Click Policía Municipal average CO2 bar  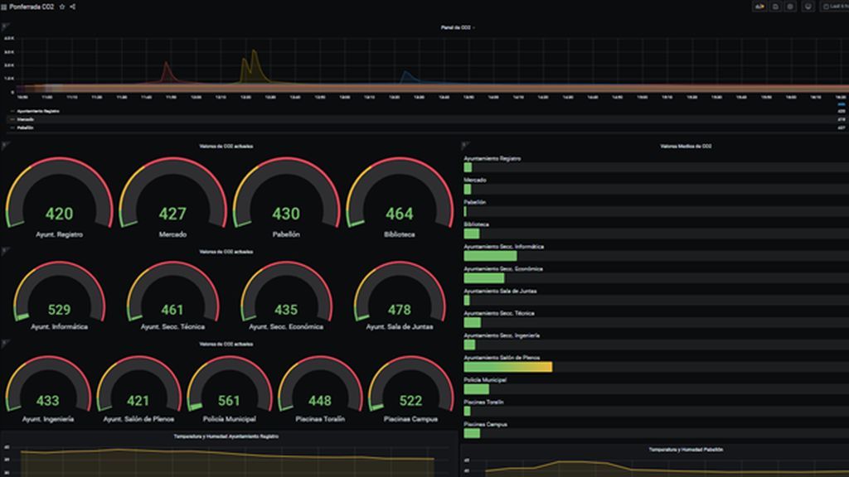[477, 389]
